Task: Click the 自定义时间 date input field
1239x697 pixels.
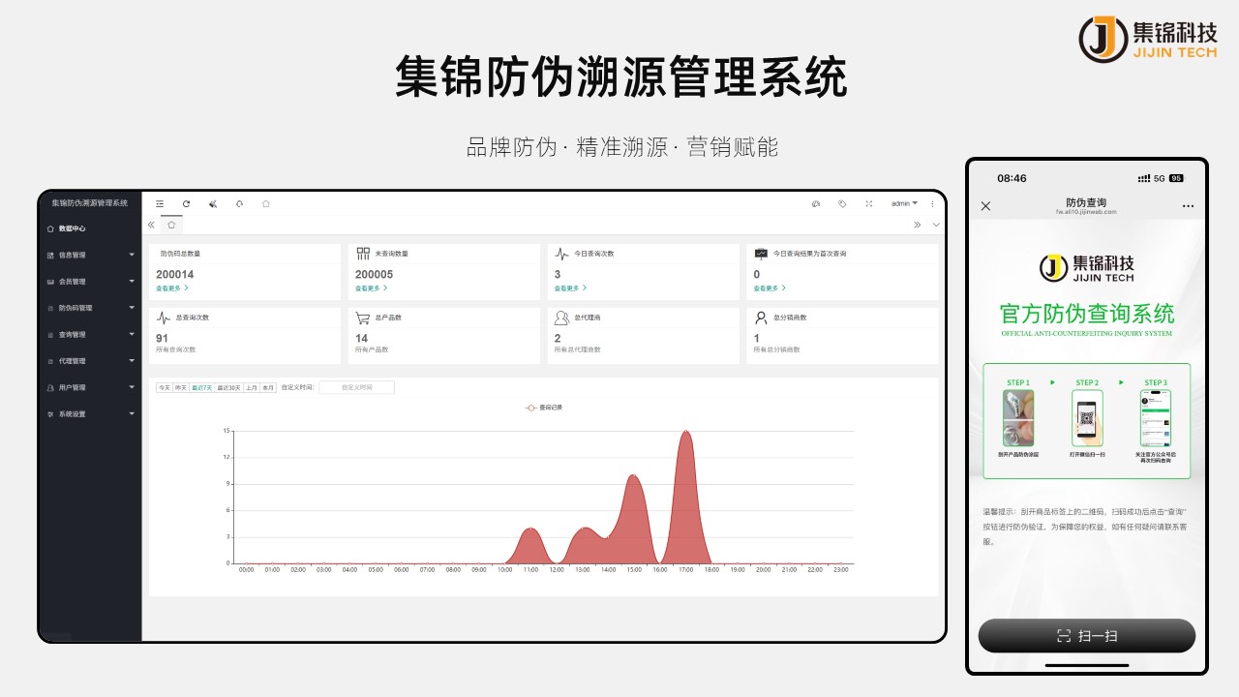Action: pos(357,387)
